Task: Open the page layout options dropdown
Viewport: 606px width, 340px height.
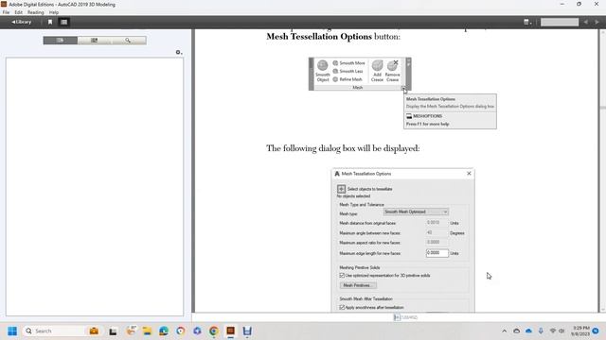Action: pos(527,22)
